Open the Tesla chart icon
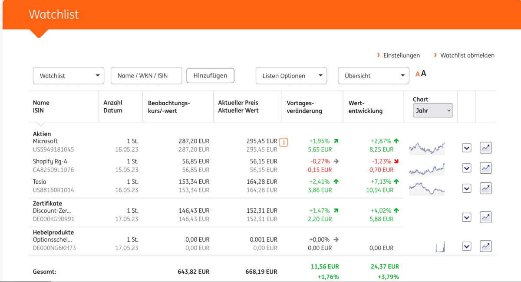This screenshot has height=282, width=521. coord(485,188)
